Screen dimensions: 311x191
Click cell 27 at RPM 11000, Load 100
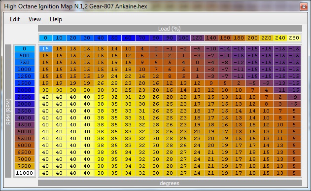(x=183, y=173)
